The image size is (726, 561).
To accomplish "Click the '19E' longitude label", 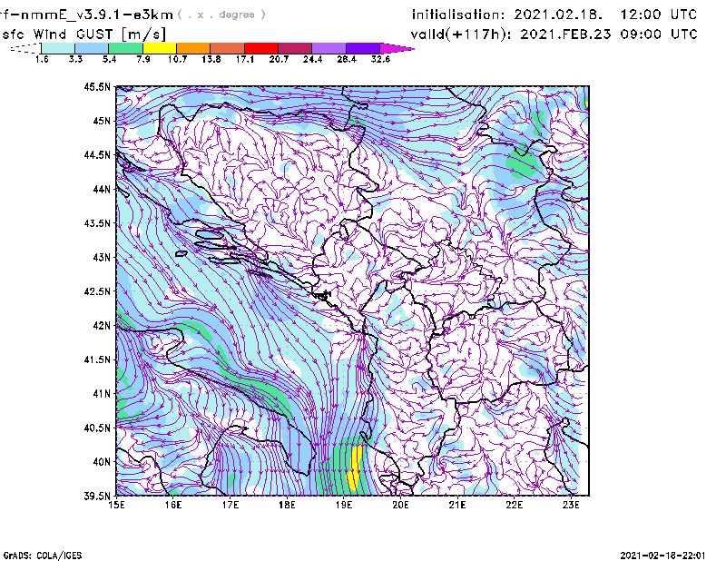I will 344,505.
